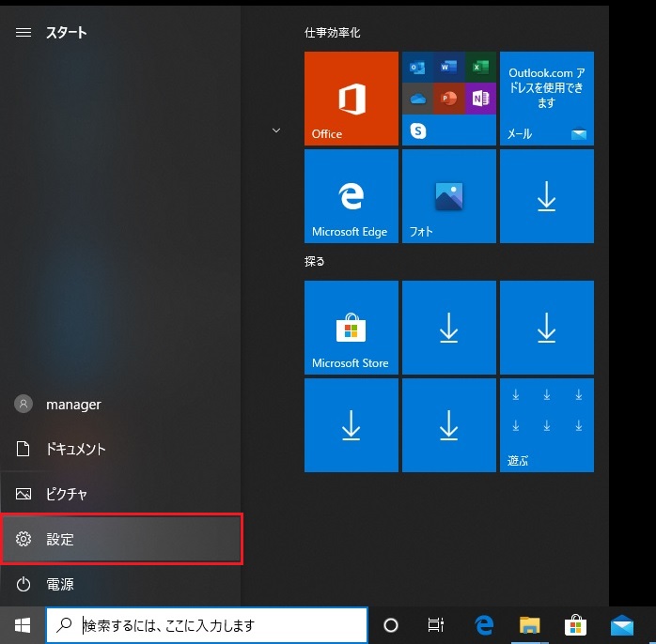
Task: Open Microsoft Store from the taskbar
Action: 576,625
